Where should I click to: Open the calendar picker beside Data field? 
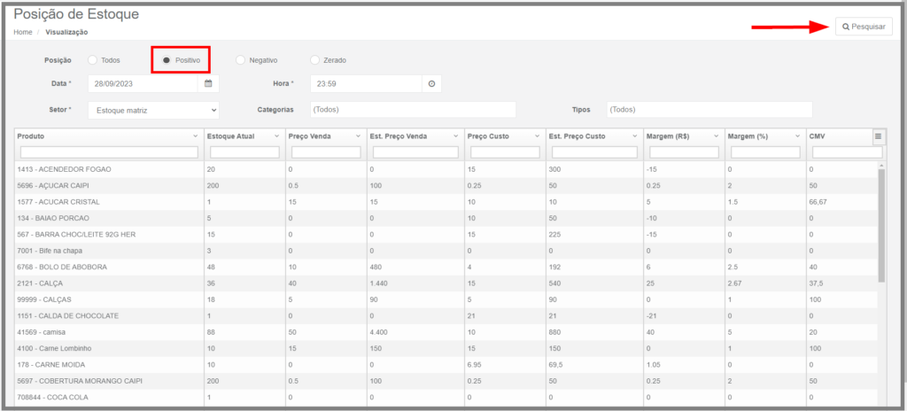pyautogui.click(x=208, y=83)
